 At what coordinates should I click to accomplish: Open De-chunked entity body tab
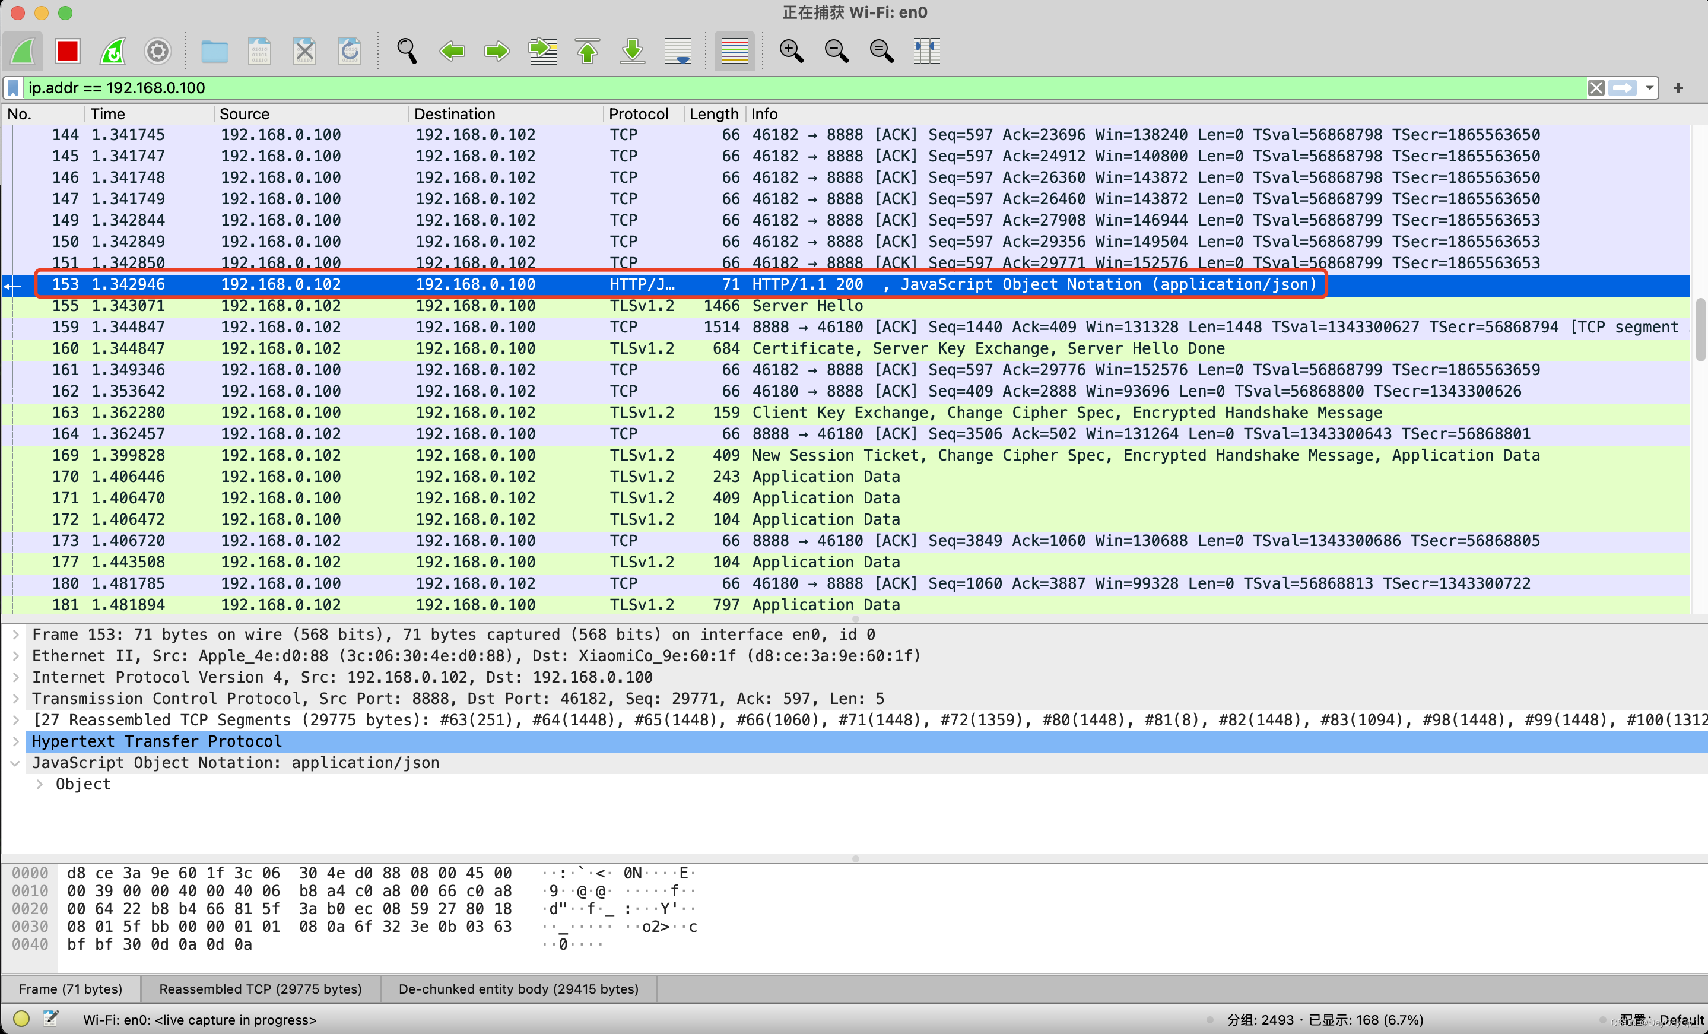(518, 989)
